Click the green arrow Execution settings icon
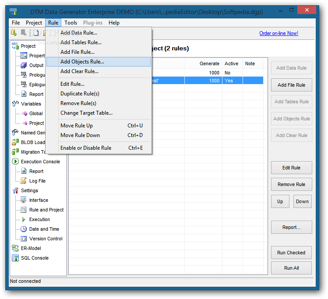Image resolution: width=328 pixels, height=299 pixels. 24,219
